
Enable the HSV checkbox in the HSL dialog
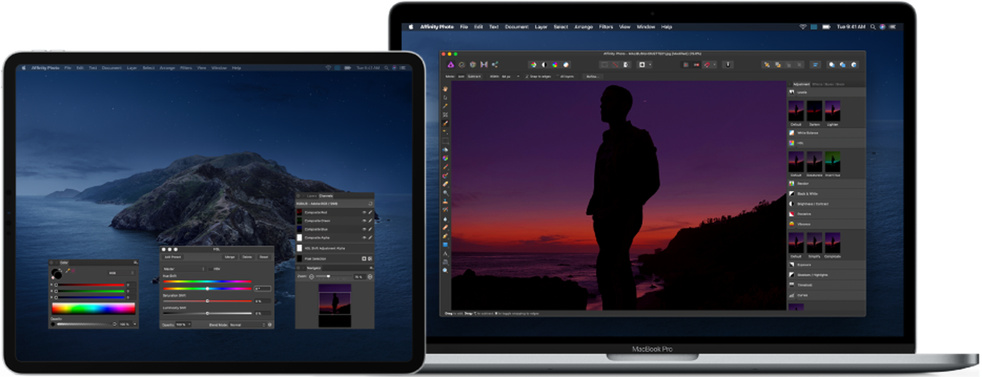(x=209, y=269)
